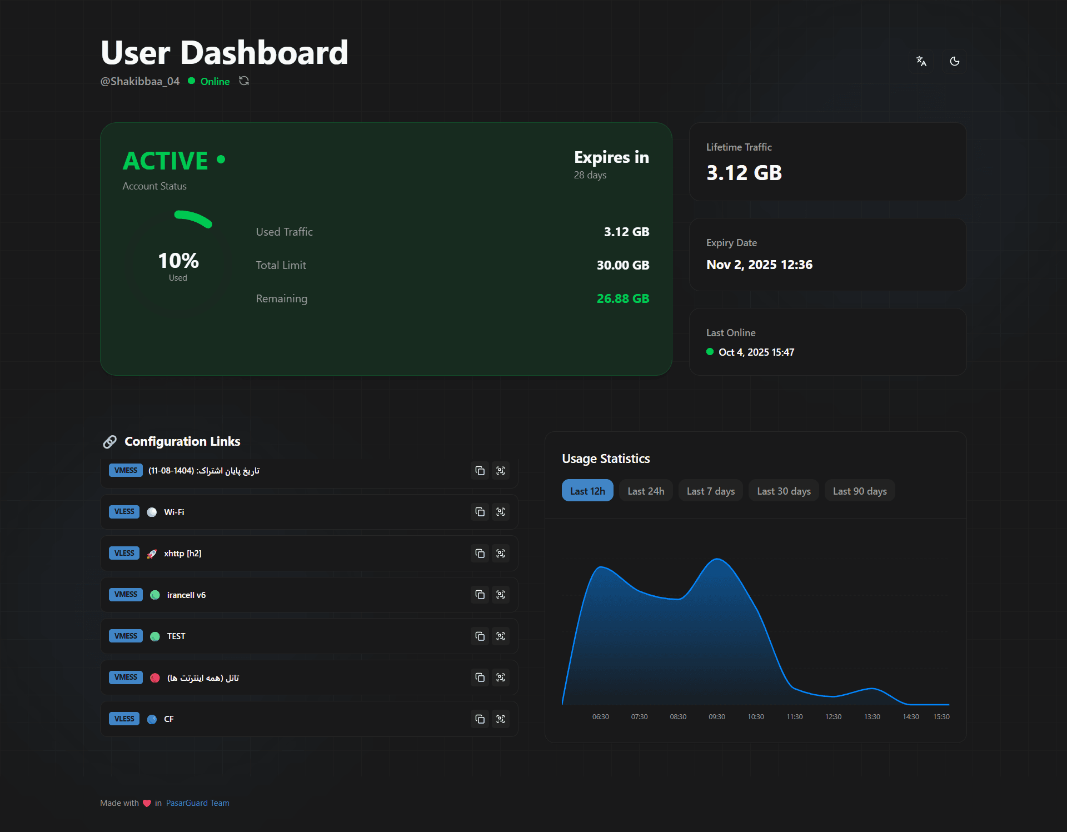Copy the xhttp [h2] config link
This screenshot has height=832, width=1067.
[480, 554]
